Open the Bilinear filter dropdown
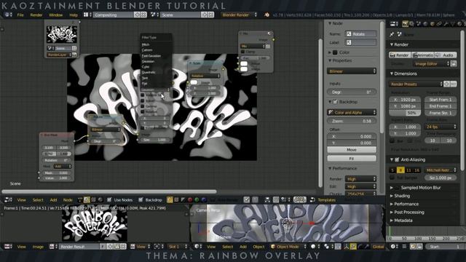466x262 pixels. 352,71
